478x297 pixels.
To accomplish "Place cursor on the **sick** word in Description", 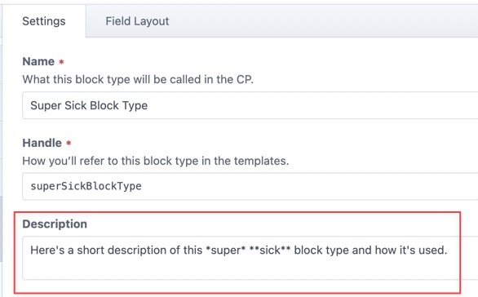I will point(270,250).
